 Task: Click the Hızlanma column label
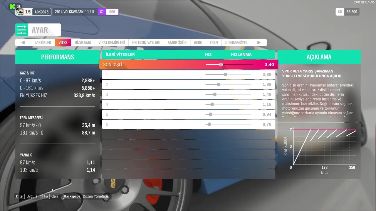[241, 55]
